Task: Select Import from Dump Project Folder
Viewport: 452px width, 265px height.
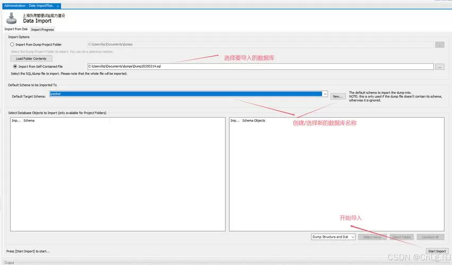Action: tap(12, 45)
